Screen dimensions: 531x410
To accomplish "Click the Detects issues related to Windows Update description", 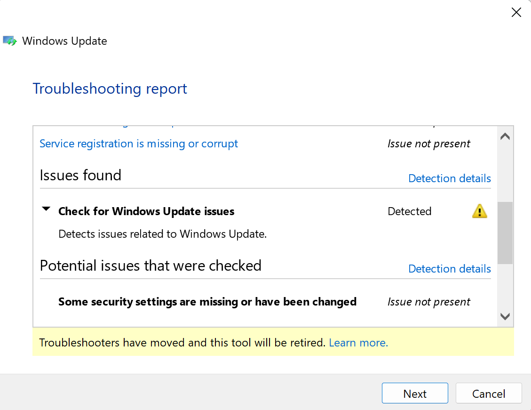I will point(163,234).
